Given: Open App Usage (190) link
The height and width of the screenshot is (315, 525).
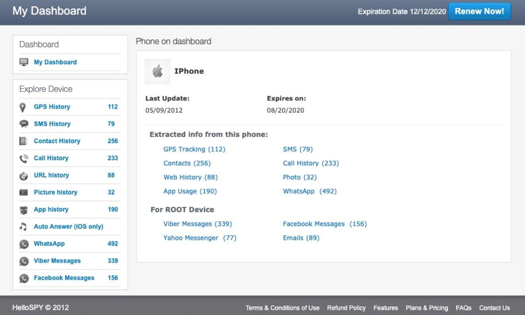Looking at the screenshot, I should 190,191.
